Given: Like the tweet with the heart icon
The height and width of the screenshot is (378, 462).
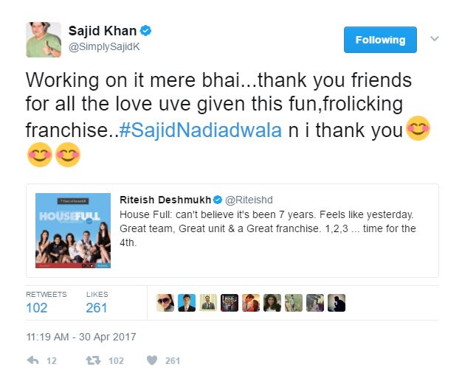Looking at the screenshot, I should point(152,360).
